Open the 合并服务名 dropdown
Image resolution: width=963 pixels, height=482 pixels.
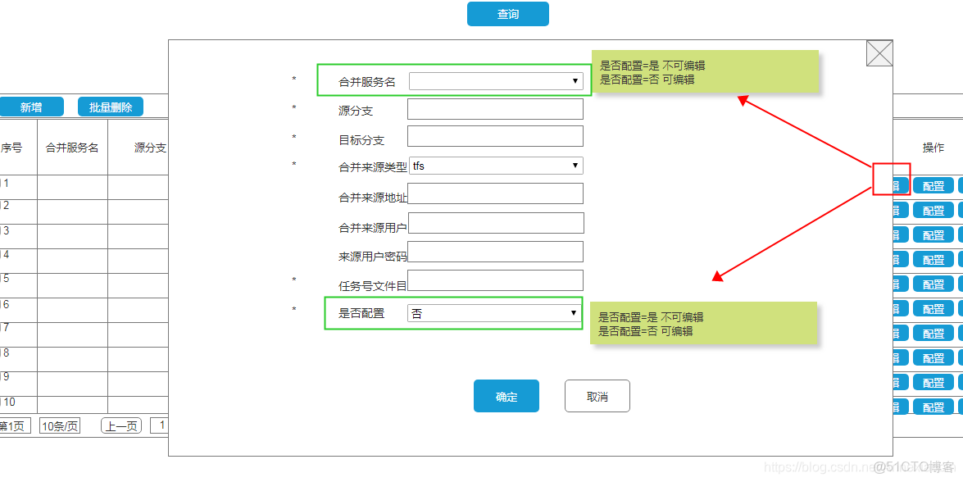pyautogui.click(x=495, y=80)
